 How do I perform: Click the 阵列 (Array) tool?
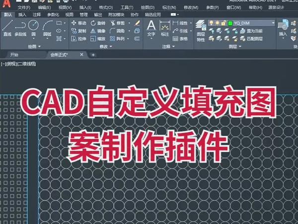point(117,39)
